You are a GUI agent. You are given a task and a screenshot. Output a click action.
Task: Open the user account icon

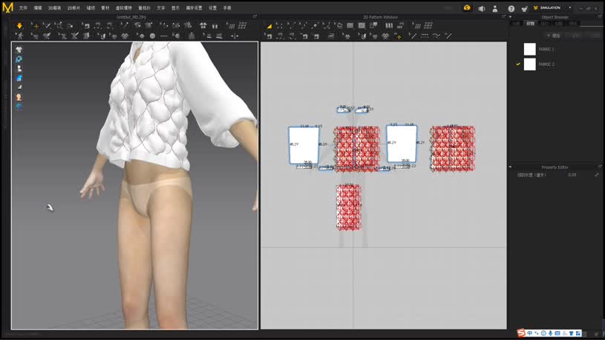point(495,8)
